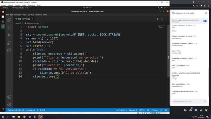
Task: Show applications grid in the Ubuntu dock
Action: (x=3, y=109)
